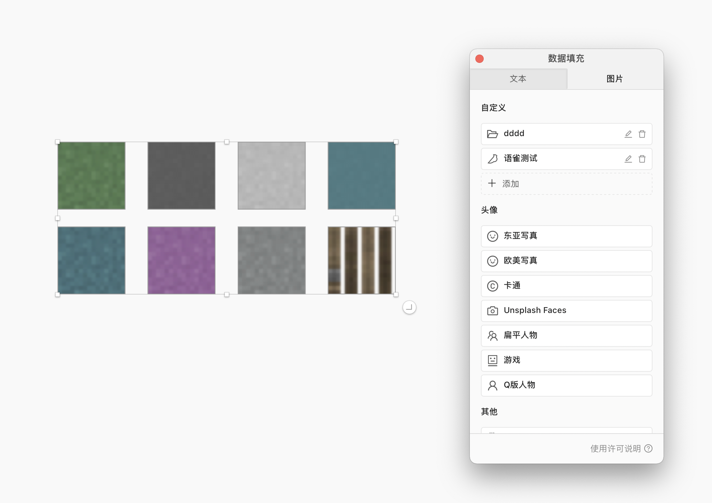Click the edit pencil for 语雀测试
The height and width of the screenshot is (503, 712).
pyautogui.click(x=628, y=159)
